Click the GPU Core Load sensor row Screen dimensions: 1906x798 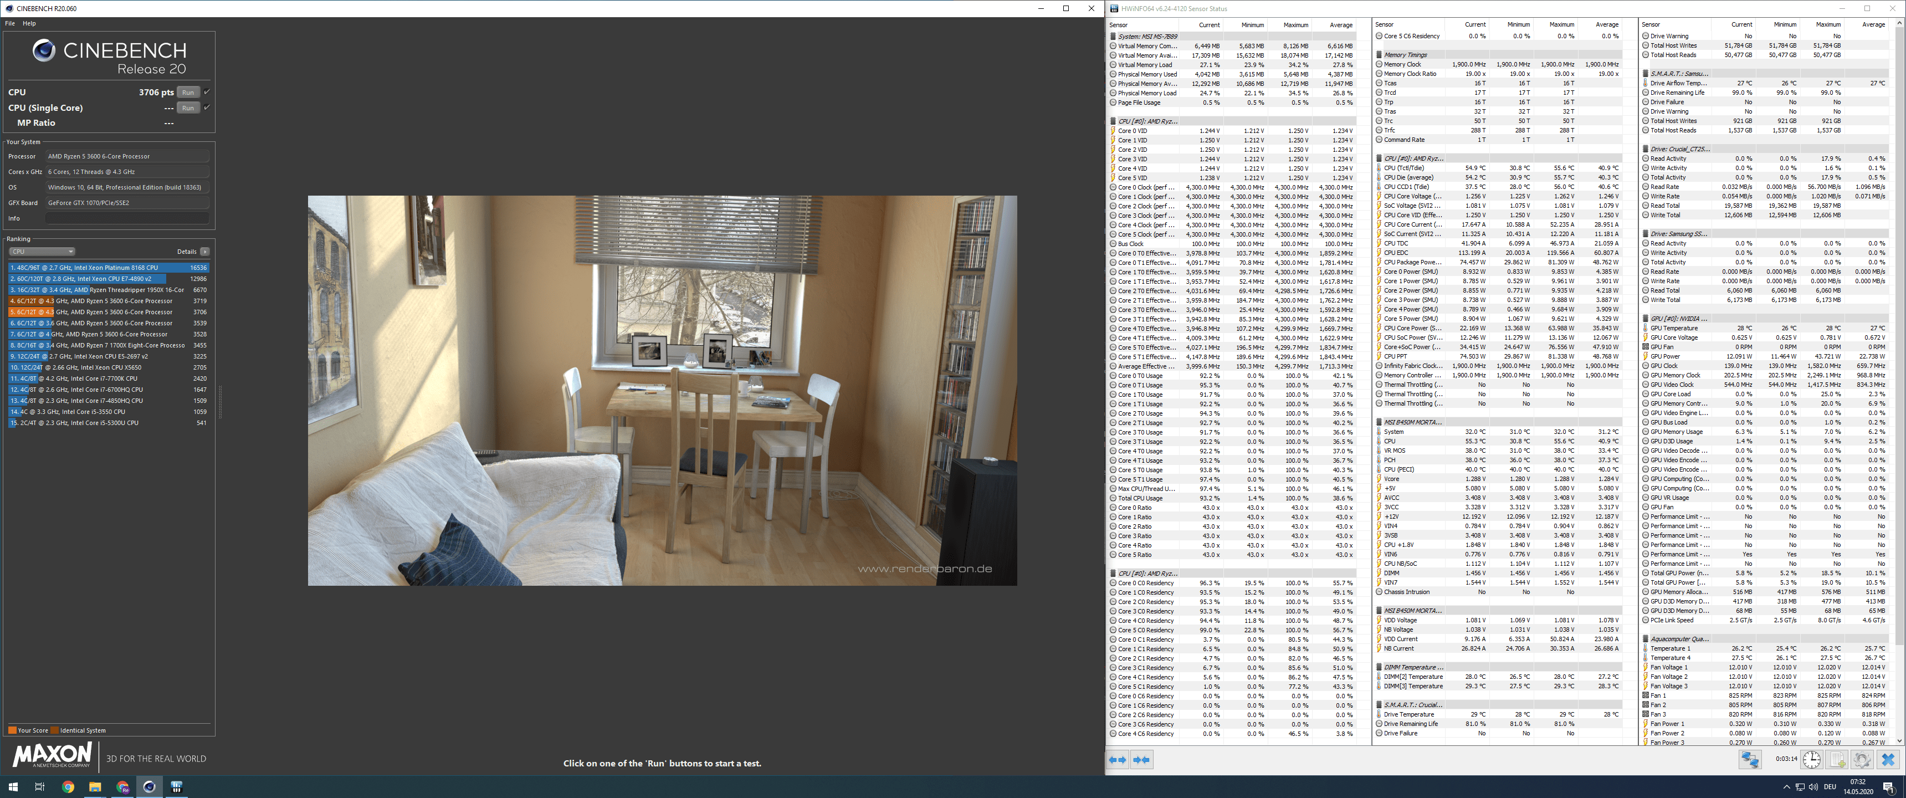click(x=1765, y=394)
